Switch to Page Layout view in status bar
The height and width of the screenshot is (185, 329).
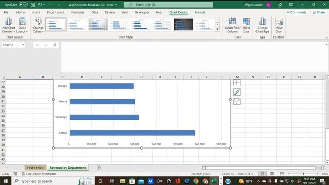[272, 174]
